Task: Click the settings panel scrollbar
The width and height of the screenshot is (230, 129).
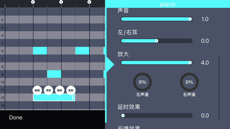Action: click(219, 88)
